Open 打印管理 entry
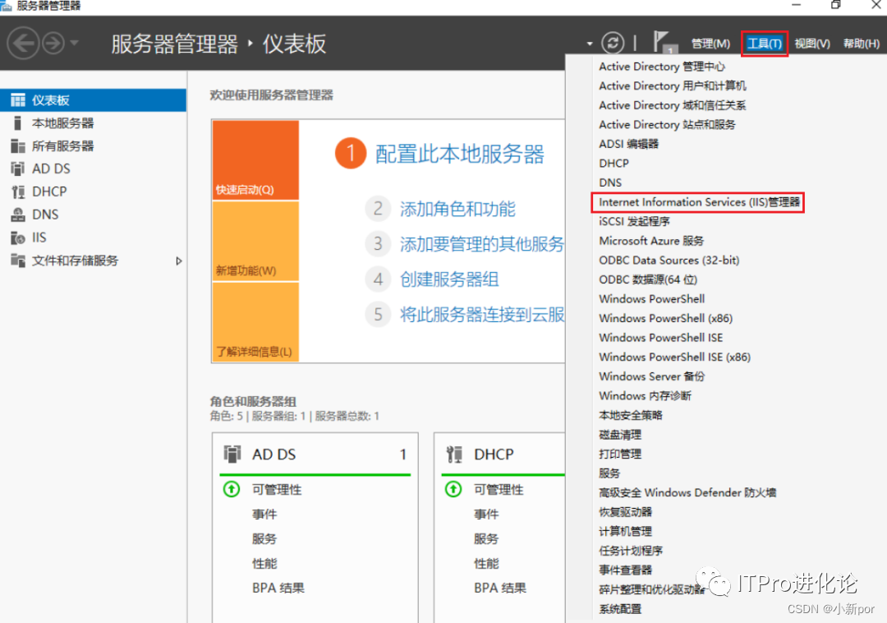887x623 pixels. 620,454
